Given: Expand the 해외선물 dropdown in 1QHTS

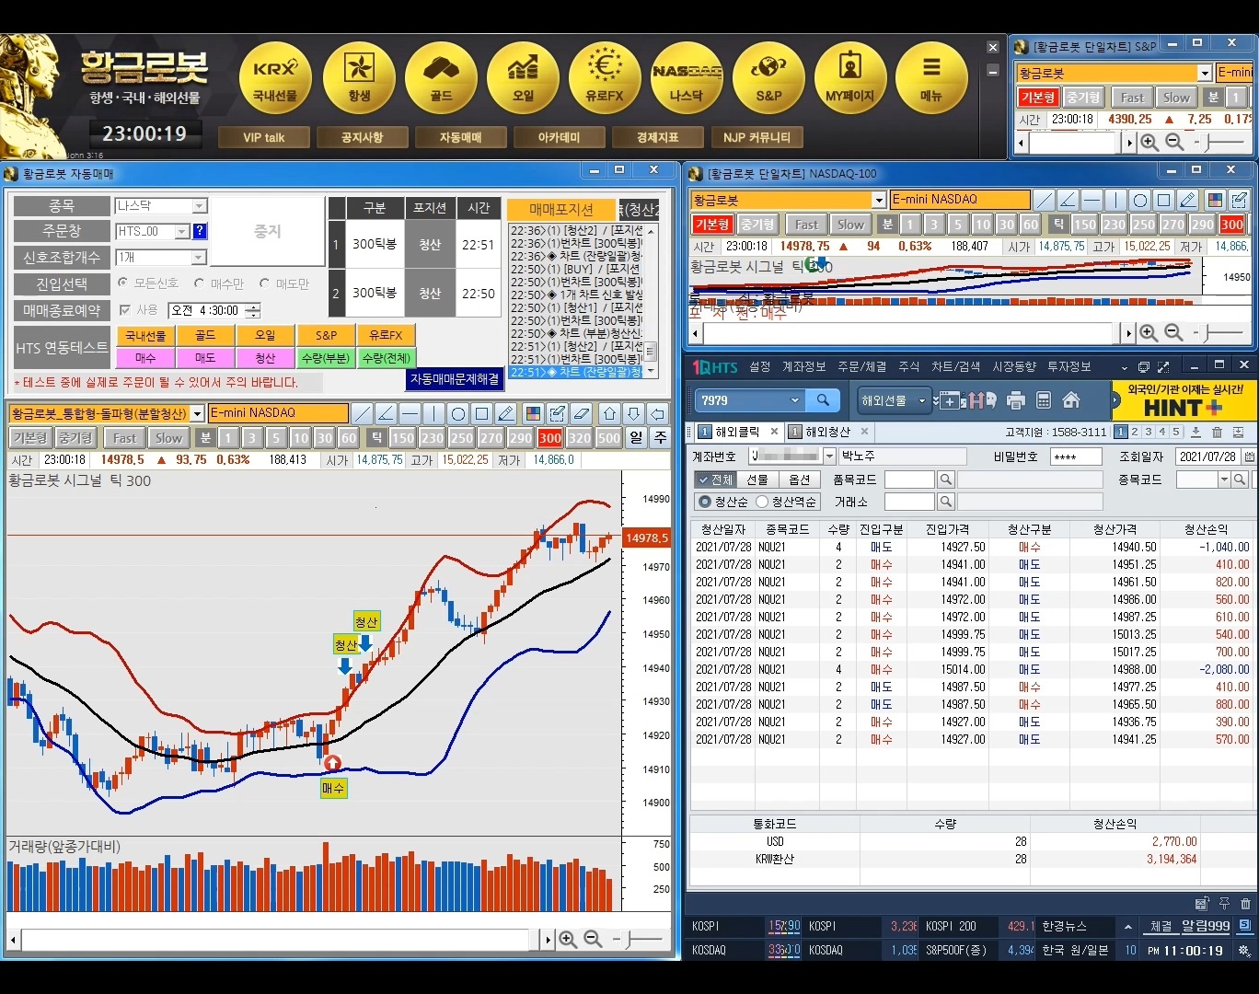Looking at the screenshot, I should [x=921, y=400].
